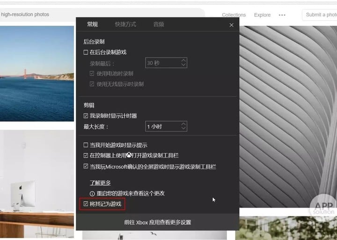Click the Submit a photo button

(x=320, y=15)
